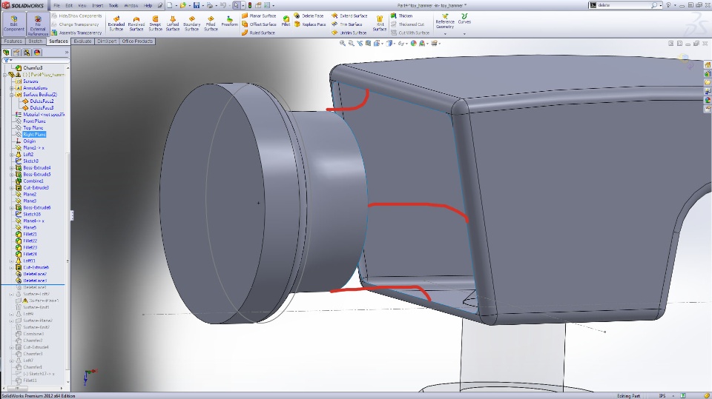
Task: Open the Insert menu
Action: tap(98, 5)
